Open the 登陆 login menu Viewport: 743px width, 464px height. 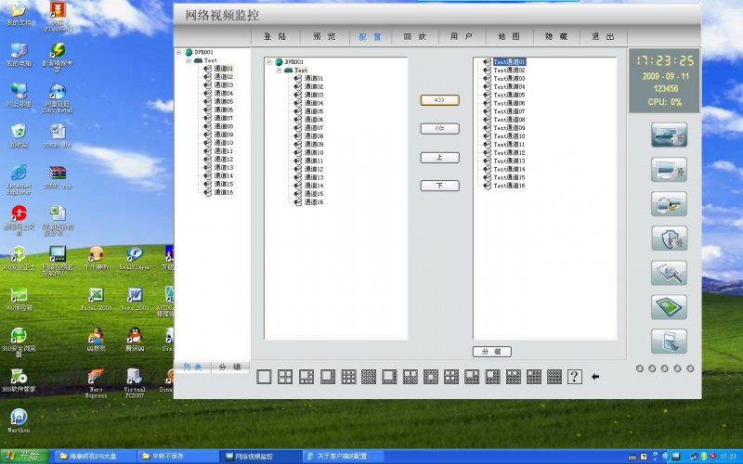[275, 36]
